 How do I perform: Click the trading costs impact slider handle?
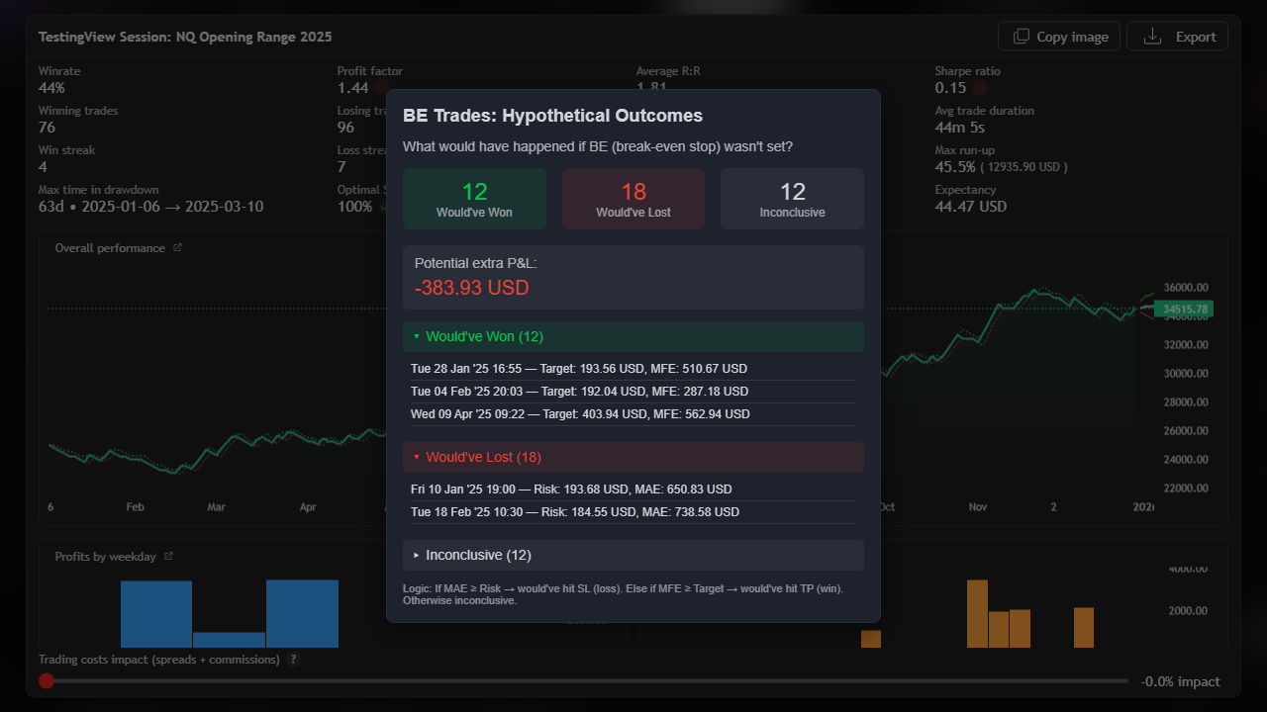tap(46, 680)
